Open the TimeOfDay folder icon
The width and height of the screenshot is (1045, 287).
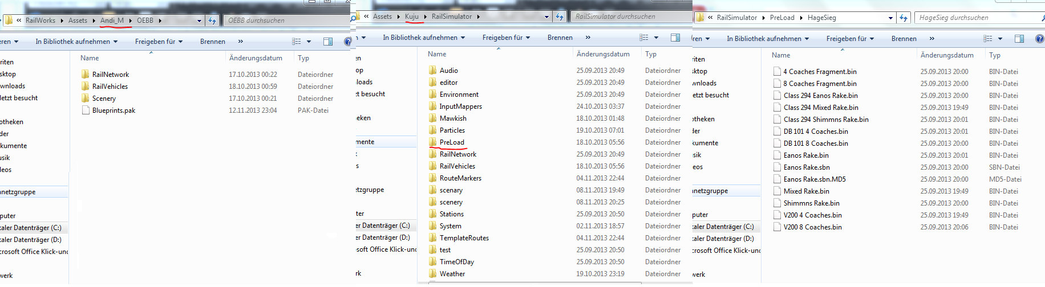[x=433, y=262]
